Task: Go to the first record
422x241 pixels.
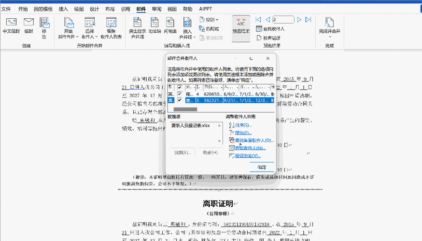Action: pyautogui.click(x=258, y=20)
